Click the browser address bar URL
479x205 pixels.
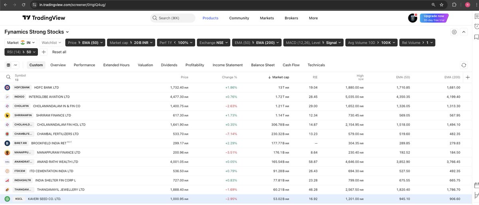tap(73, 5)
